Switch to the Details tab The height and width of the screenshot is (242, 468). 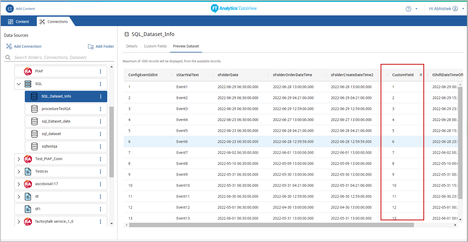pyautogui.click(x=132, y=46)
